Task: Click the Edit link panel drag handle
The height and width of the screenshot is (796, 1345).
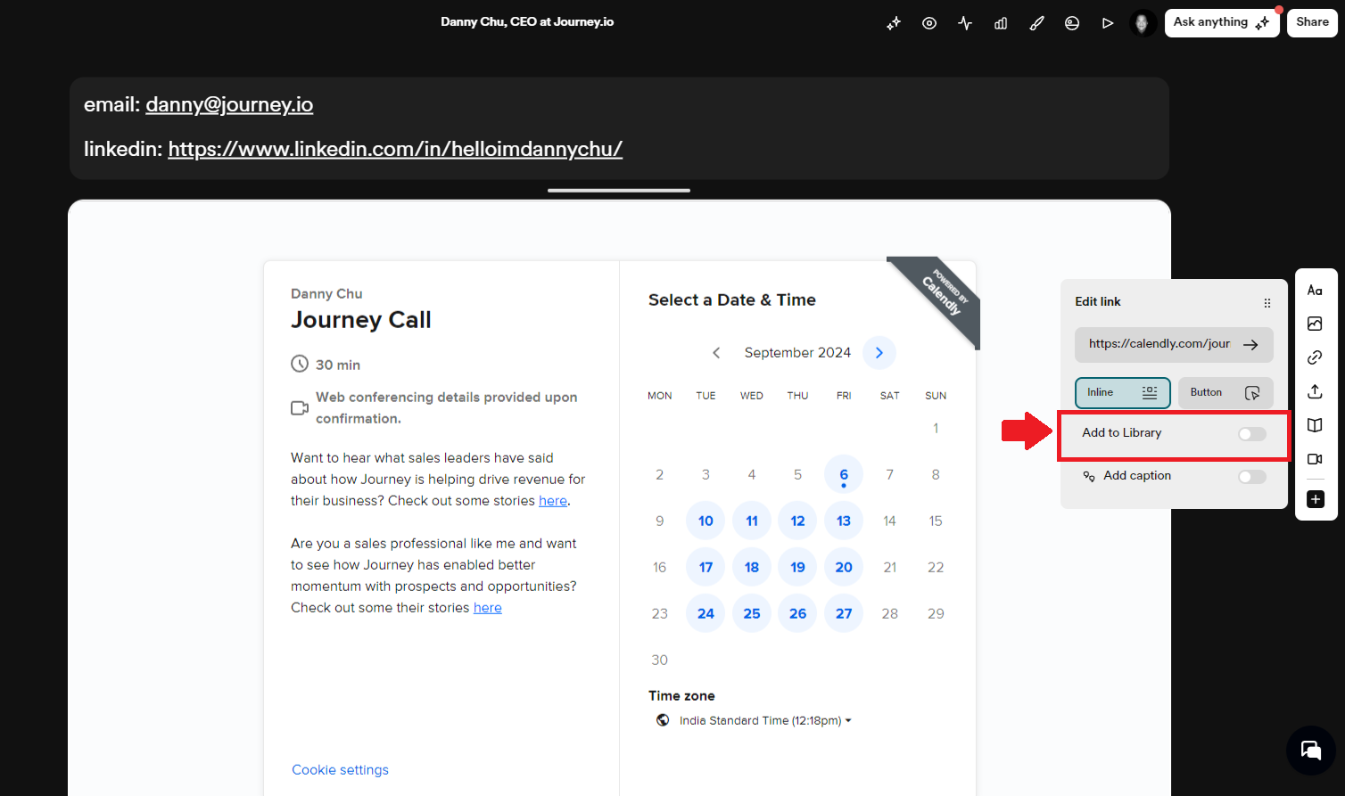Action: pyautogui.click(x=1267, y=303)
